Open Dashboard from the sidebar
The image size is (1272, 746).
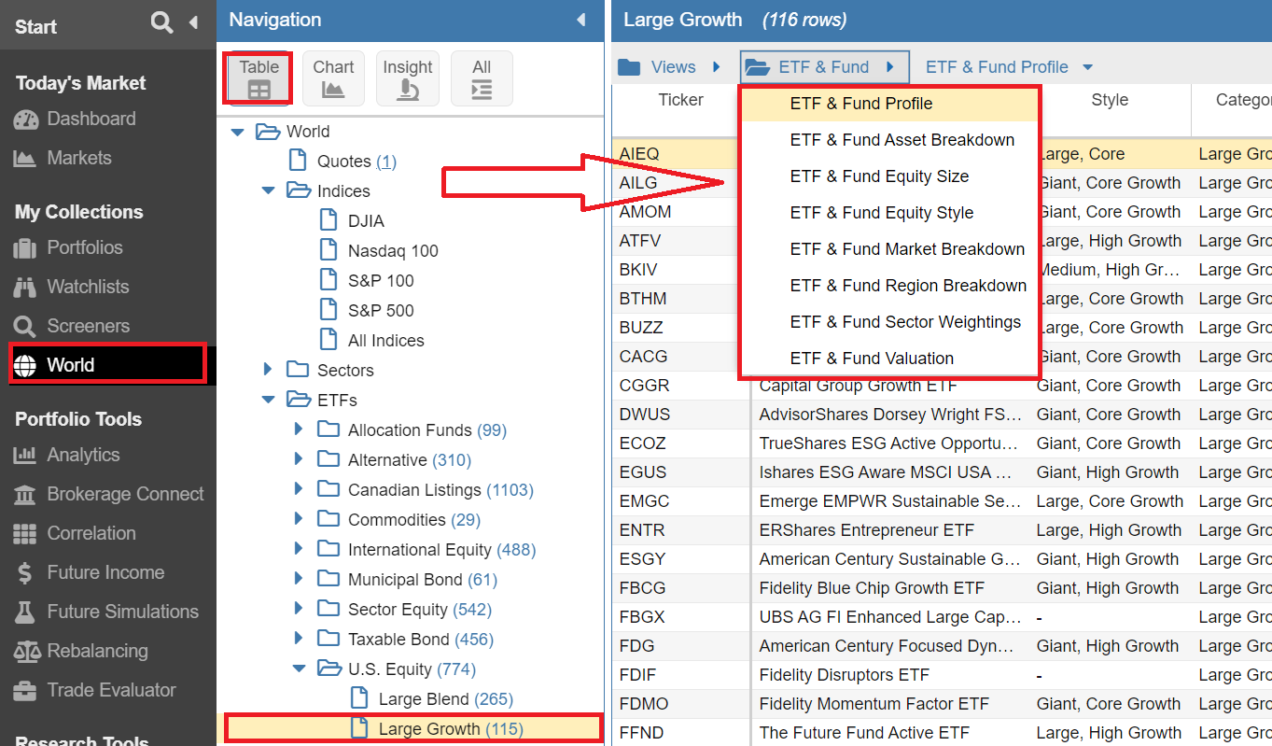(x=91, y=119)
